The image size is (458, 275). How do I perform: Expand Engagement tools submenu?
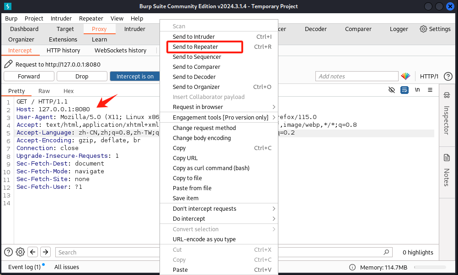coord(219,117)
